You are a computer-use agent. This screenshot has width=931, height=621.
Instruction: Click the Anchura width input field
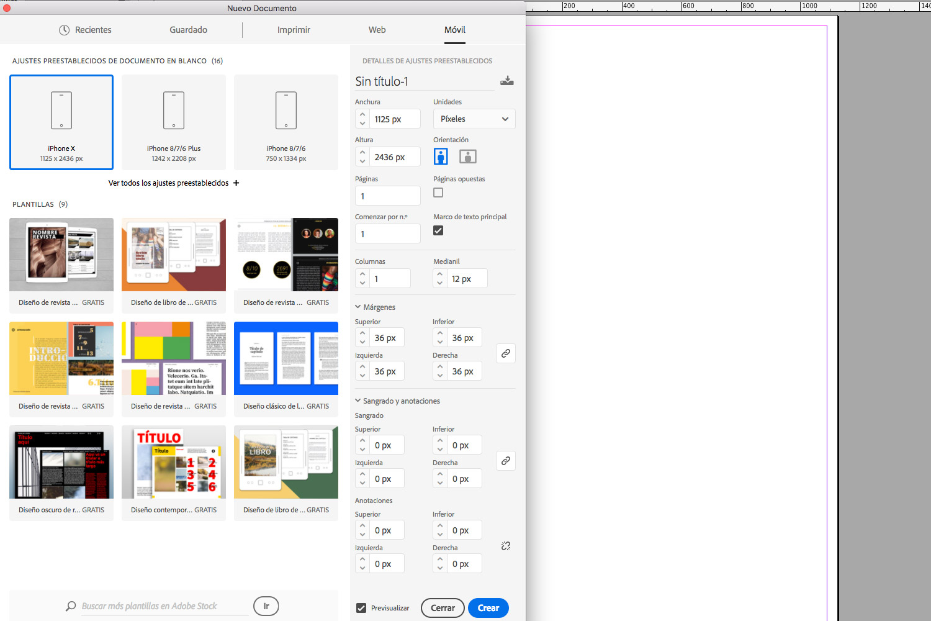pos(395,119)
